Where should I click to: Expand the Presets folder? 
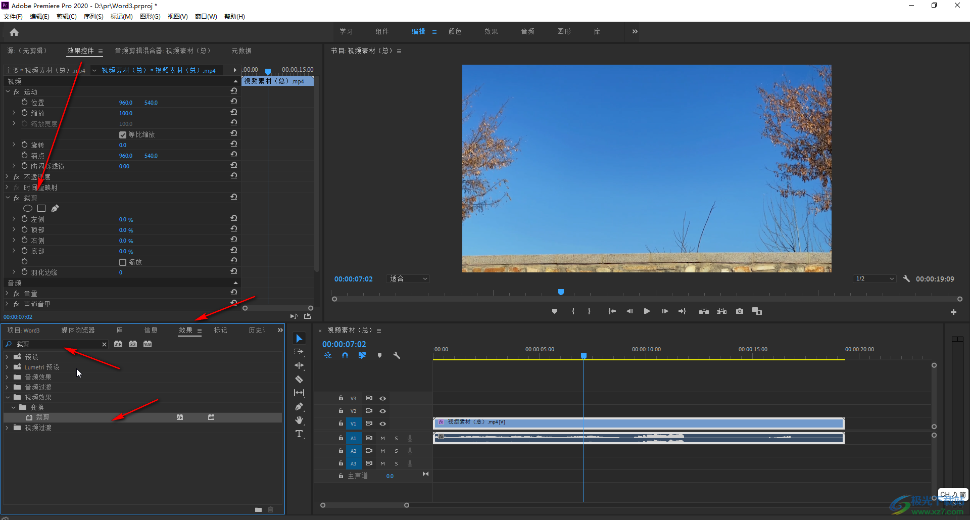click(7, 357)
